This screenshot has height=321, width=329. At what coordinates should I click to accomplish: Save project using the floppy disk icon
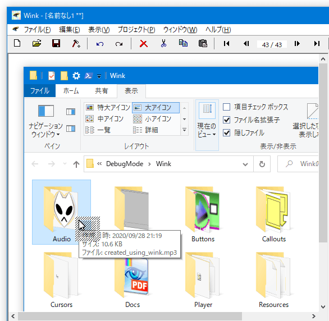[x=56, y=43]
